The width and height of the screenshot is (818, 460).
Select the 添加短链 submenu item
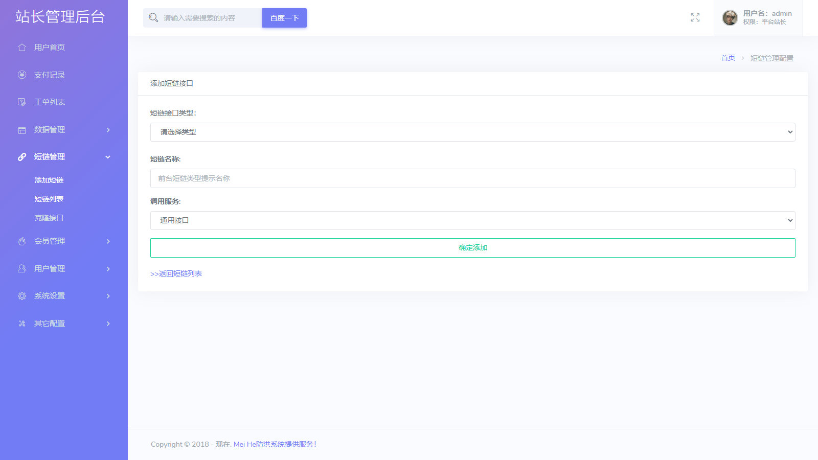tap(49, 180)
